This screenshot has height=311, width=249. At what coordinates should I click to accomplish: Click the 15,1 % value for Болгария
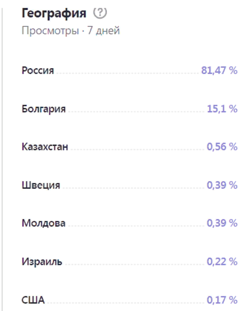(x=223, y=109)
